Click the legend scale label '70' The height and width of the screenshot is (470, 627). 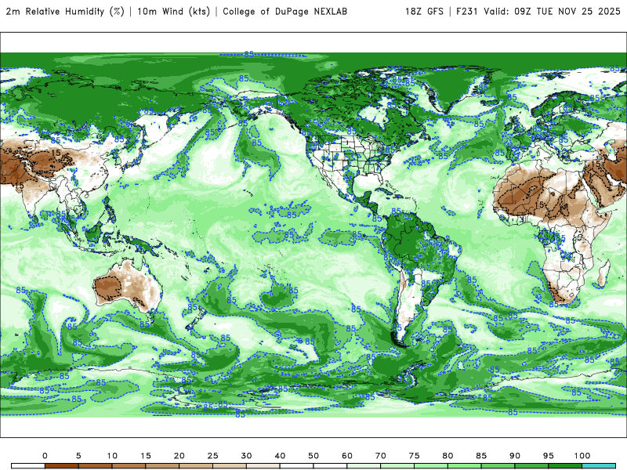tap(381, 456)
